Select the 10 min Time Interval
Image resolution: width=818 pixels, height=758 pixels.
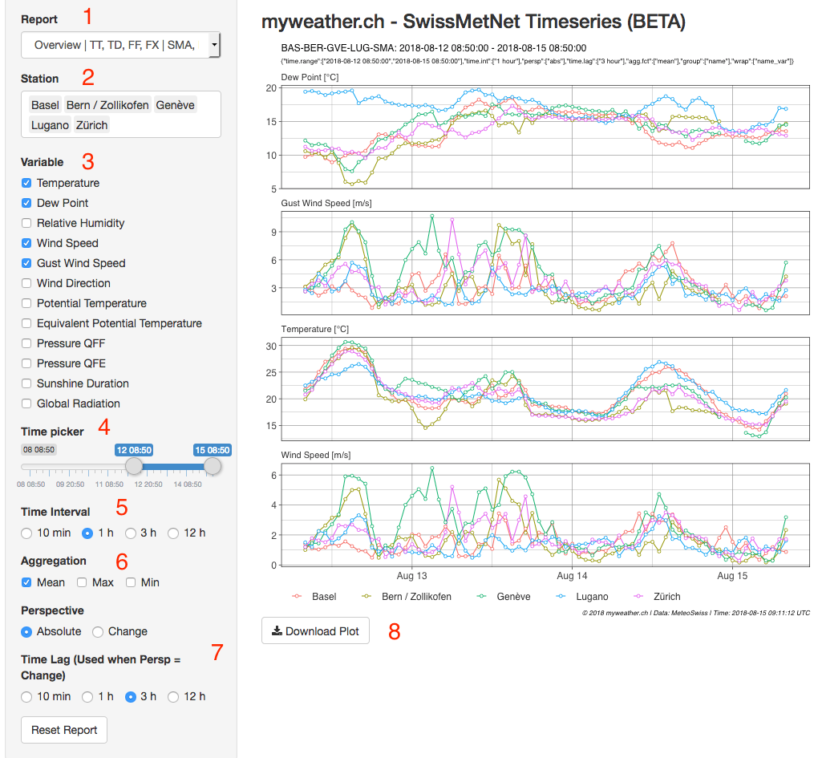27,533
